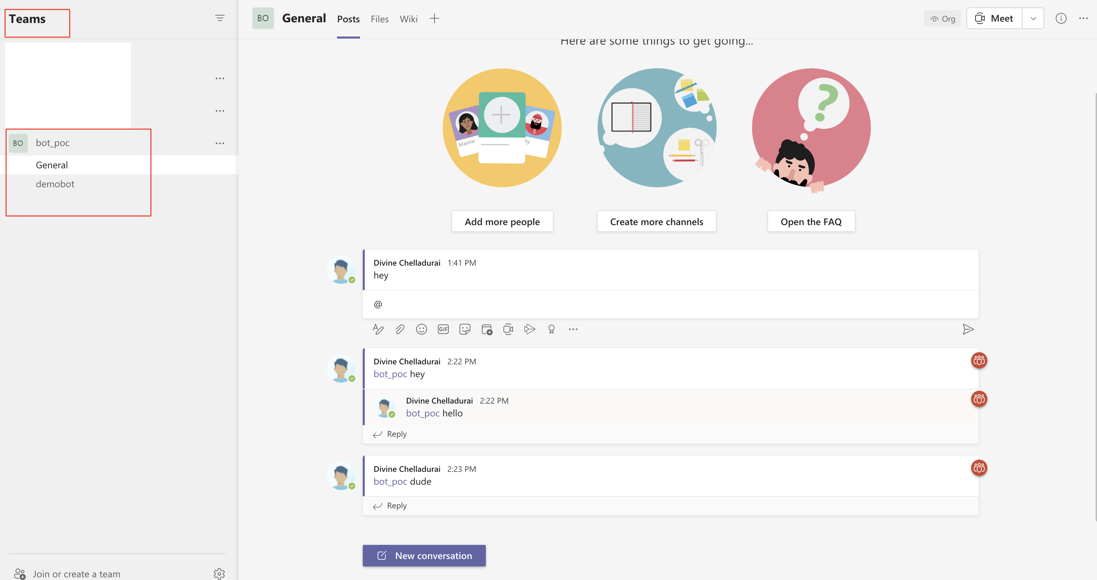
Task: Open the manage teams gear icon
Action: click(219, 574)
